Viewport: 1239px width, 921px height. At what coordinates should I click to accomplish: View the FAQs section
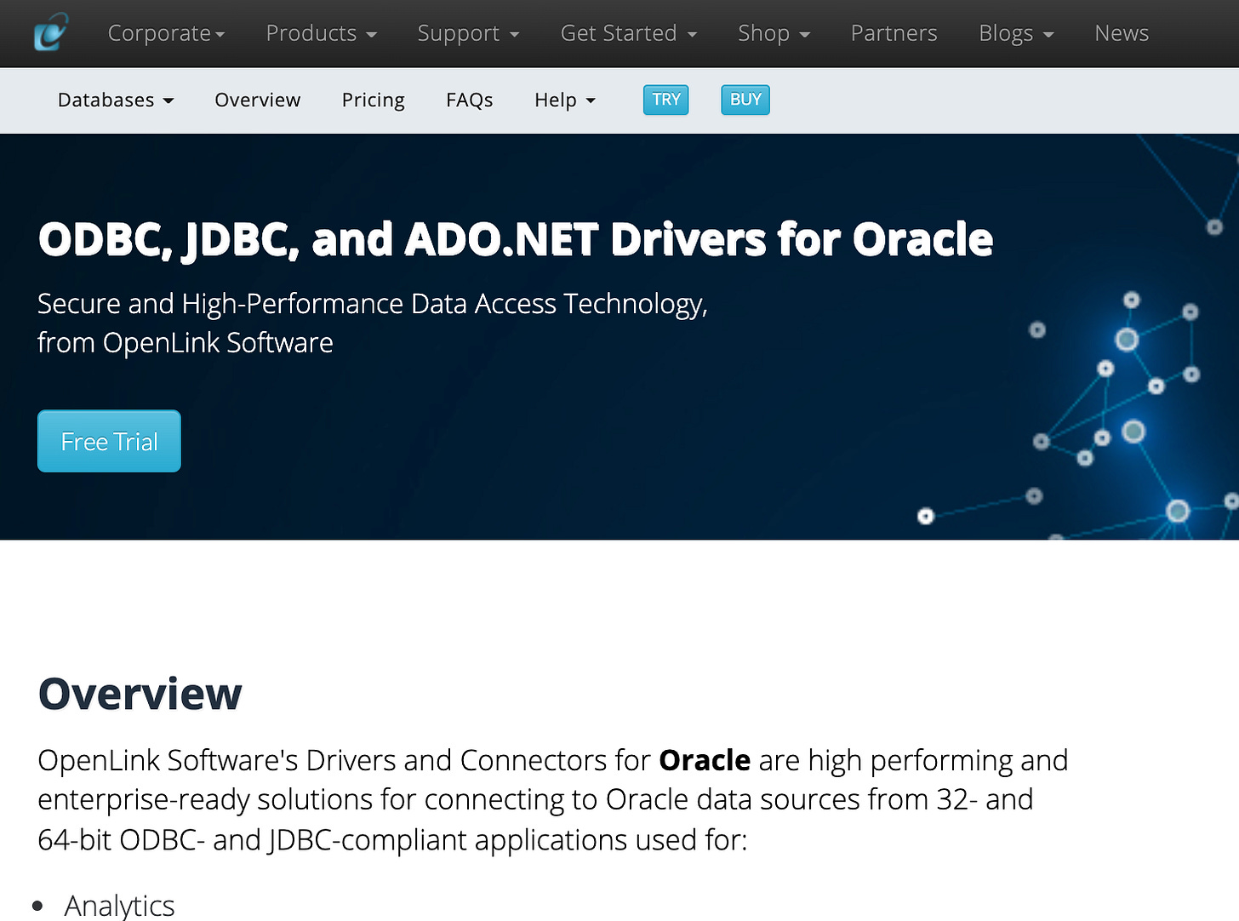click(x=469, y=100)
